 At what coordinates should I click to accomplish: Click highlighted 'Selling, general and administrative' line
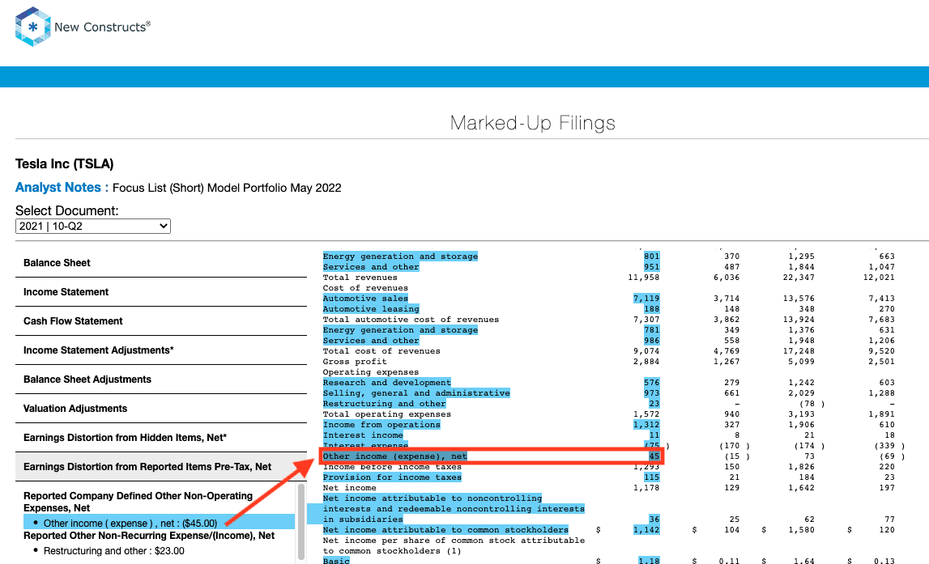[416, 393]
